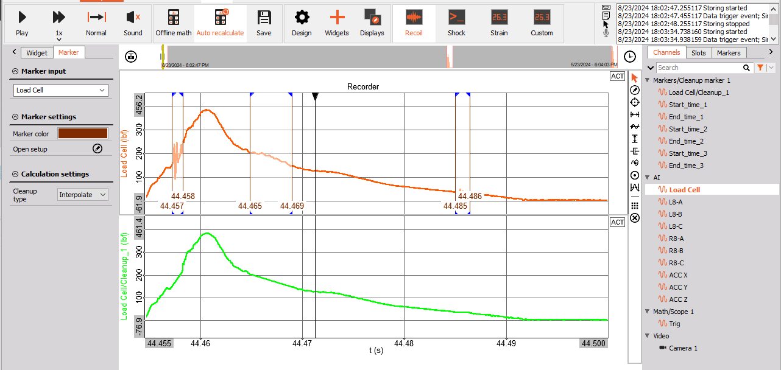Click the lock icon left of the overview timeline

131,57
